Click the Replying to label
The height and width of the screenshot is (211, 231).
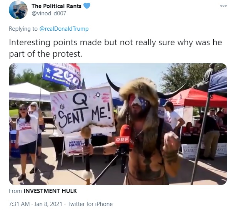point(23,28)
